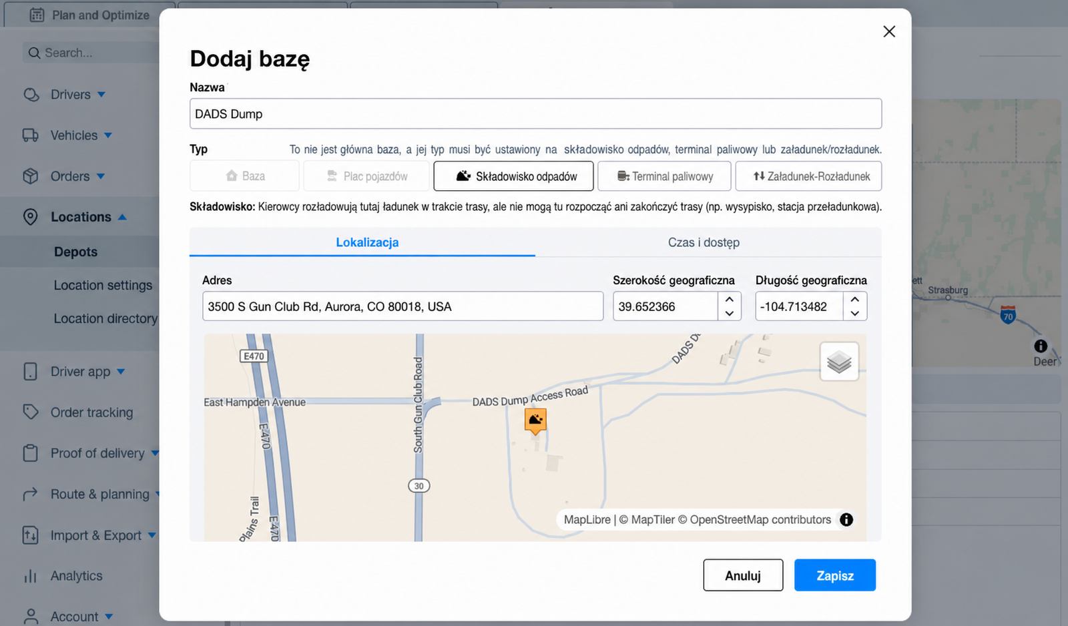
Task: Open the Plan and Optimize tab
Action: (90, 15)
